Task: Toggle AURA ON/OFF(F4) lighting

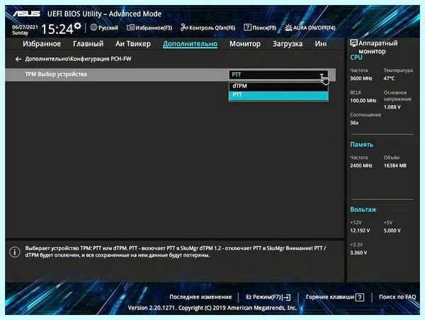Action: coord(310,28)
